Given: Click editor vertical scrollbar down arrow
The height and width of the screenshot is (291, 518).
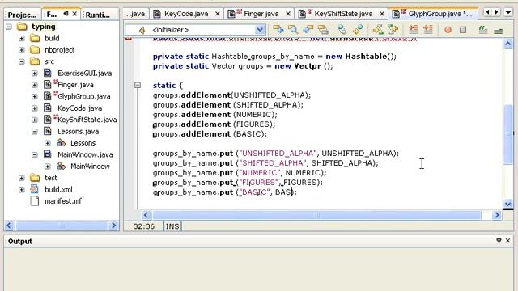Looking at the screenshot, I should point(508,204).
